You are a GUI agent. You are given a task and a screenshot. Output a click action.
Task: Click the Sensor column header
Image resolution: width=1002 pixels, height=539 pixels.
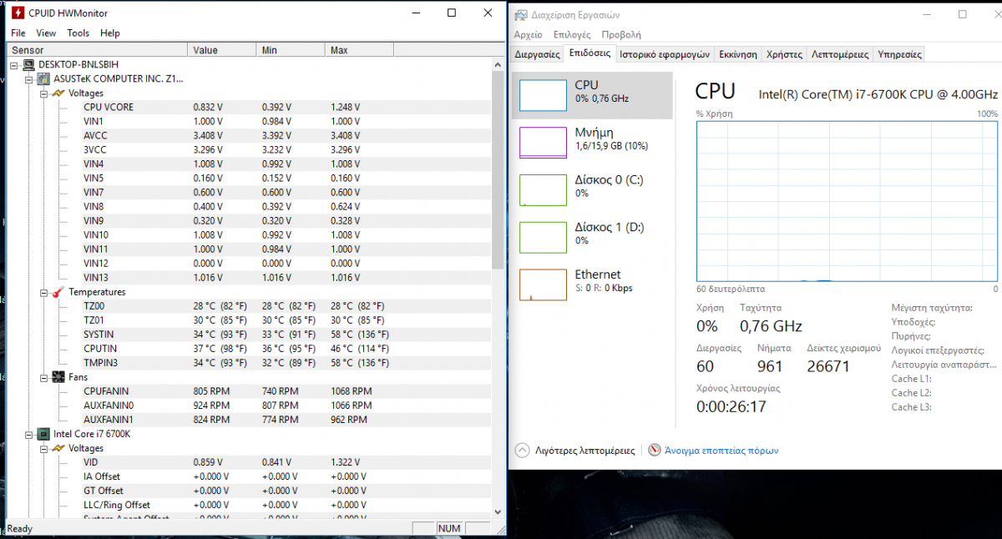pyautogui.click(x=98, y=50)
